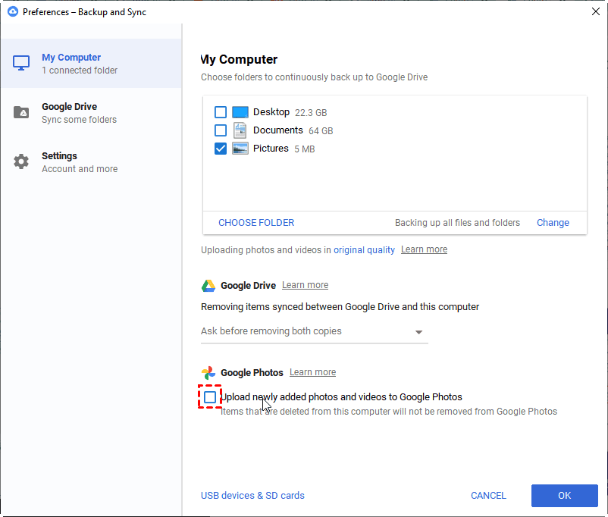Select the Documents folder name text
Screen dimensions: 608x517
[x=278, y=130]
